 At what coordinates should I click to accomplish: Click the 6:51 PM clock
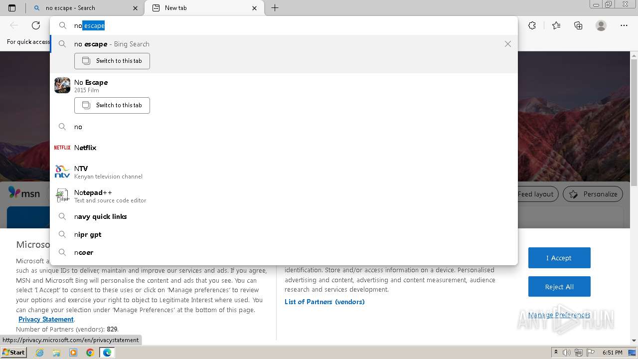612,353
